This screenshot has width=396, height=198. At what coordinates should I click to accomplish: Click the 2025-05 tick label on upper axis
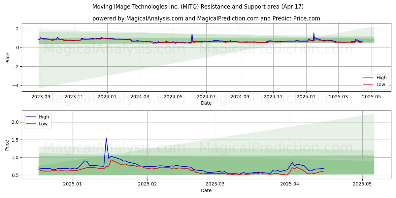[x=371, y=97]
